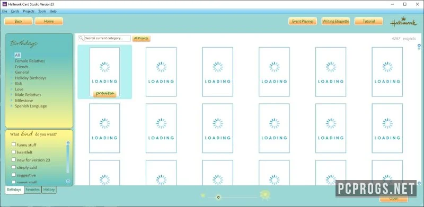
Task: Go to Home screen button
Action: [x=49, y=21]
